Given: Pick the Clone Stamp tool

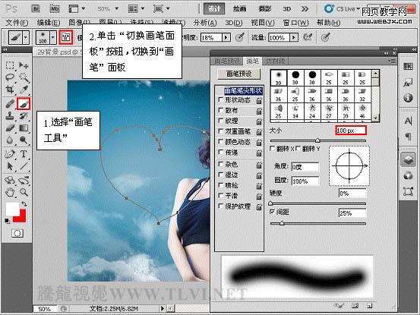Looking at the screenshot, I should (x=10, y=115).
